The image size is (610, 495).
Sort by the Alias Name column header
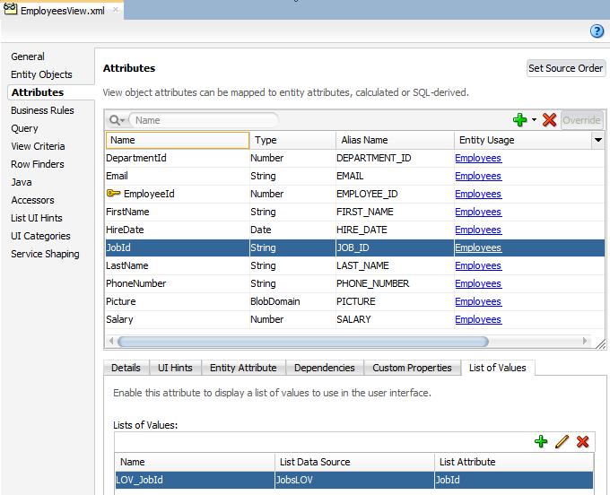click(395, 140)
